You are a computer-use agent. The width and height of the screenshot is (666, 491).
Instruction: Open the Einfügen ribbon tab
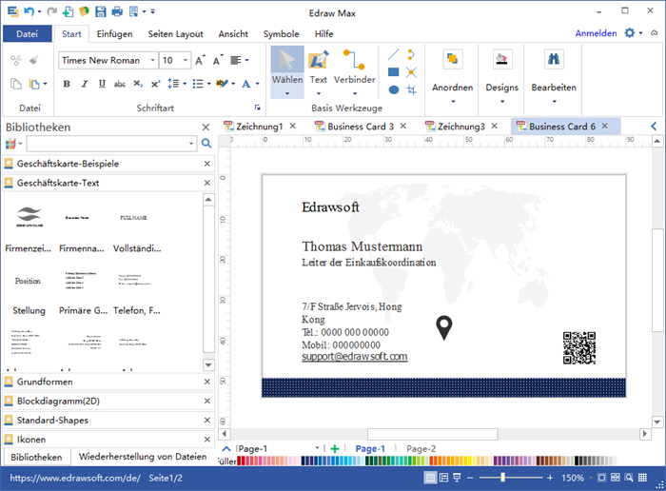coord(114,33)
